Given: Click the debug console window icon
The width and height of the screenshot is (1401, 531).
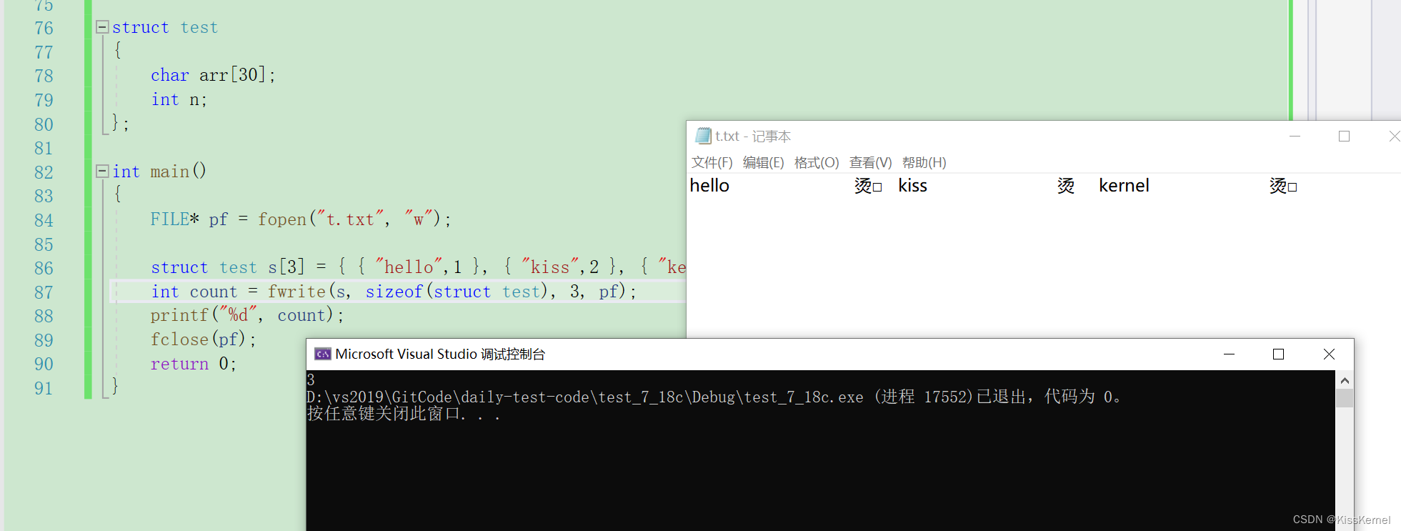Looking at the screenshot, I should click(323, 354).
